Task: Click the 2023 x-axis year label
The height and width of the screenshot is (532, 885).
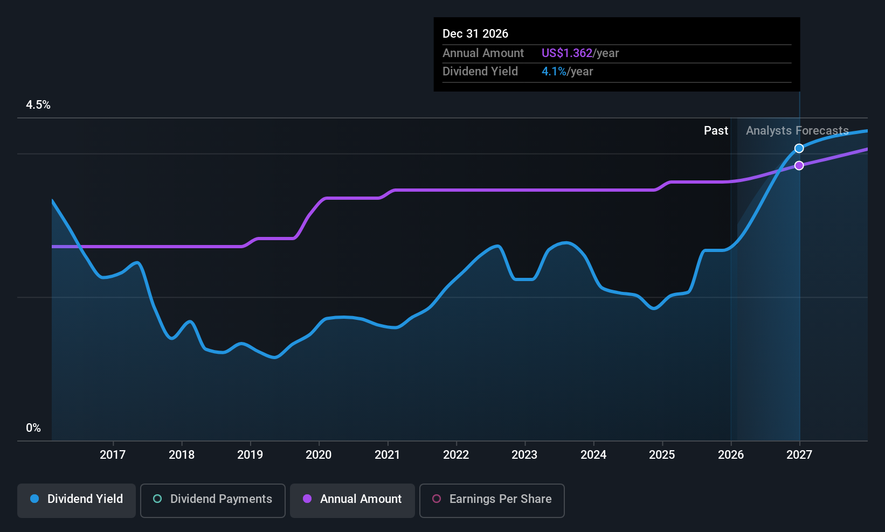Action: 524,455
